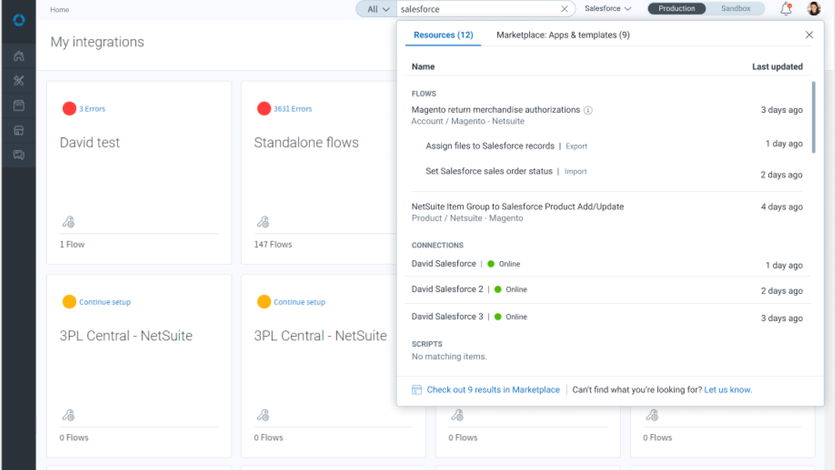This screenshot has height=470, width=835.
Task: Click Product / Netsuite - Magento path
Action: coord(467,218)
